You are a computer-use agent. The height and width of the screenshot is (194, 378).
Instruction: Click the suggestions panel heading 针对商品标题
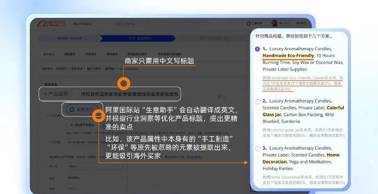click(x=294, y=36)
